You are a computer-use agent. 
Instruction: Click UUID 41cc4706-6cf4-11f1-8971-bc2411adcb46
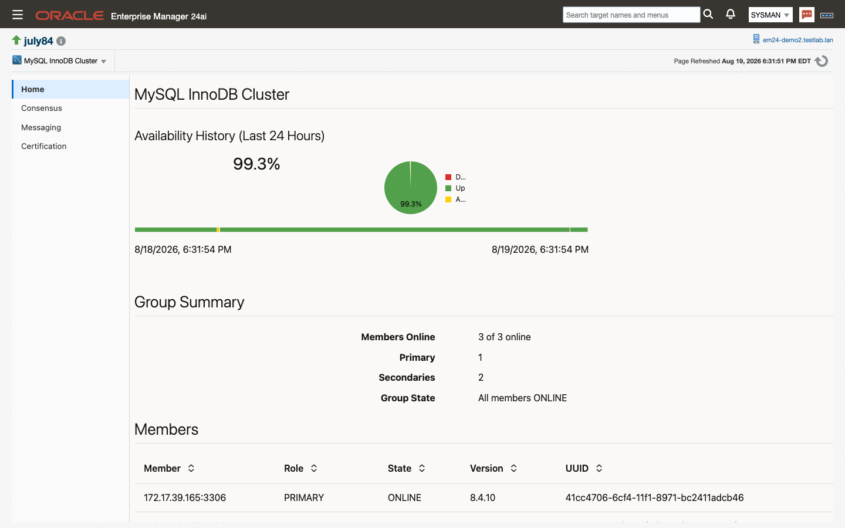pos(654,497)
